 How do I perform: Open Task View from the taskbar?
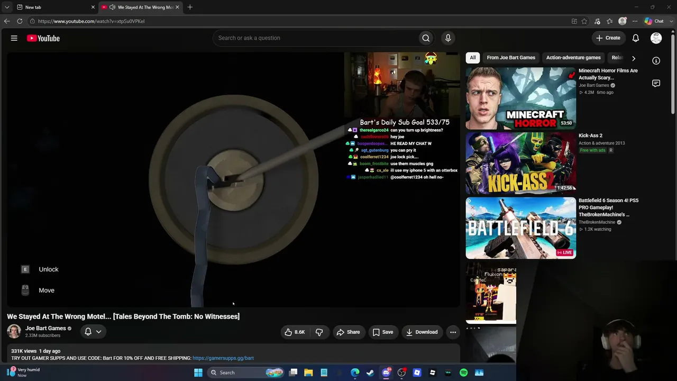(293, 373)
